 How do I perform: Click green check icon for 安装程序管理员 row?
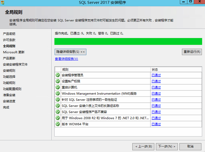[58, 75]
